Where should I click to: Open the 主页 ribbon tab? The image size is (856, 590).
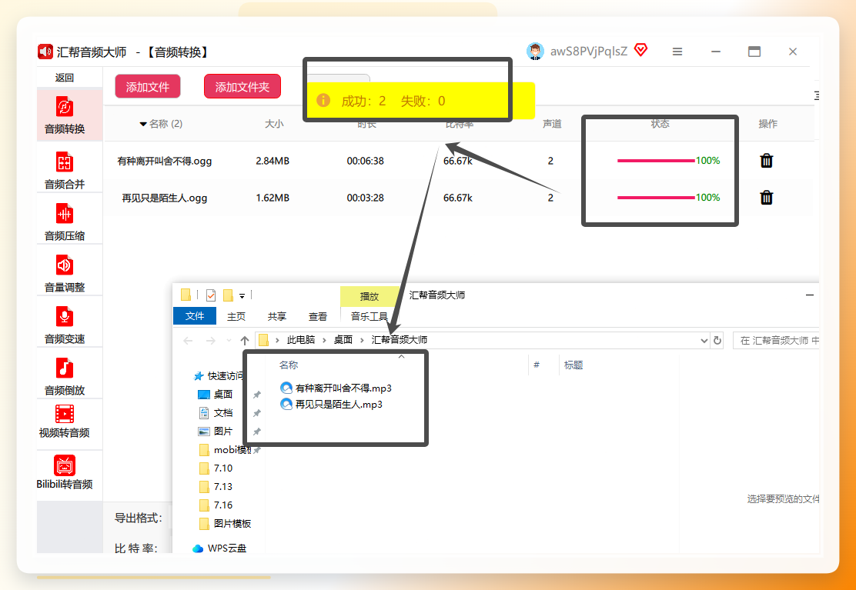click(x=236, y=316)
